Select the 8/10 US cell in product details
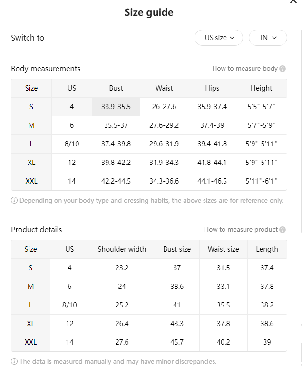 point(69,305)
